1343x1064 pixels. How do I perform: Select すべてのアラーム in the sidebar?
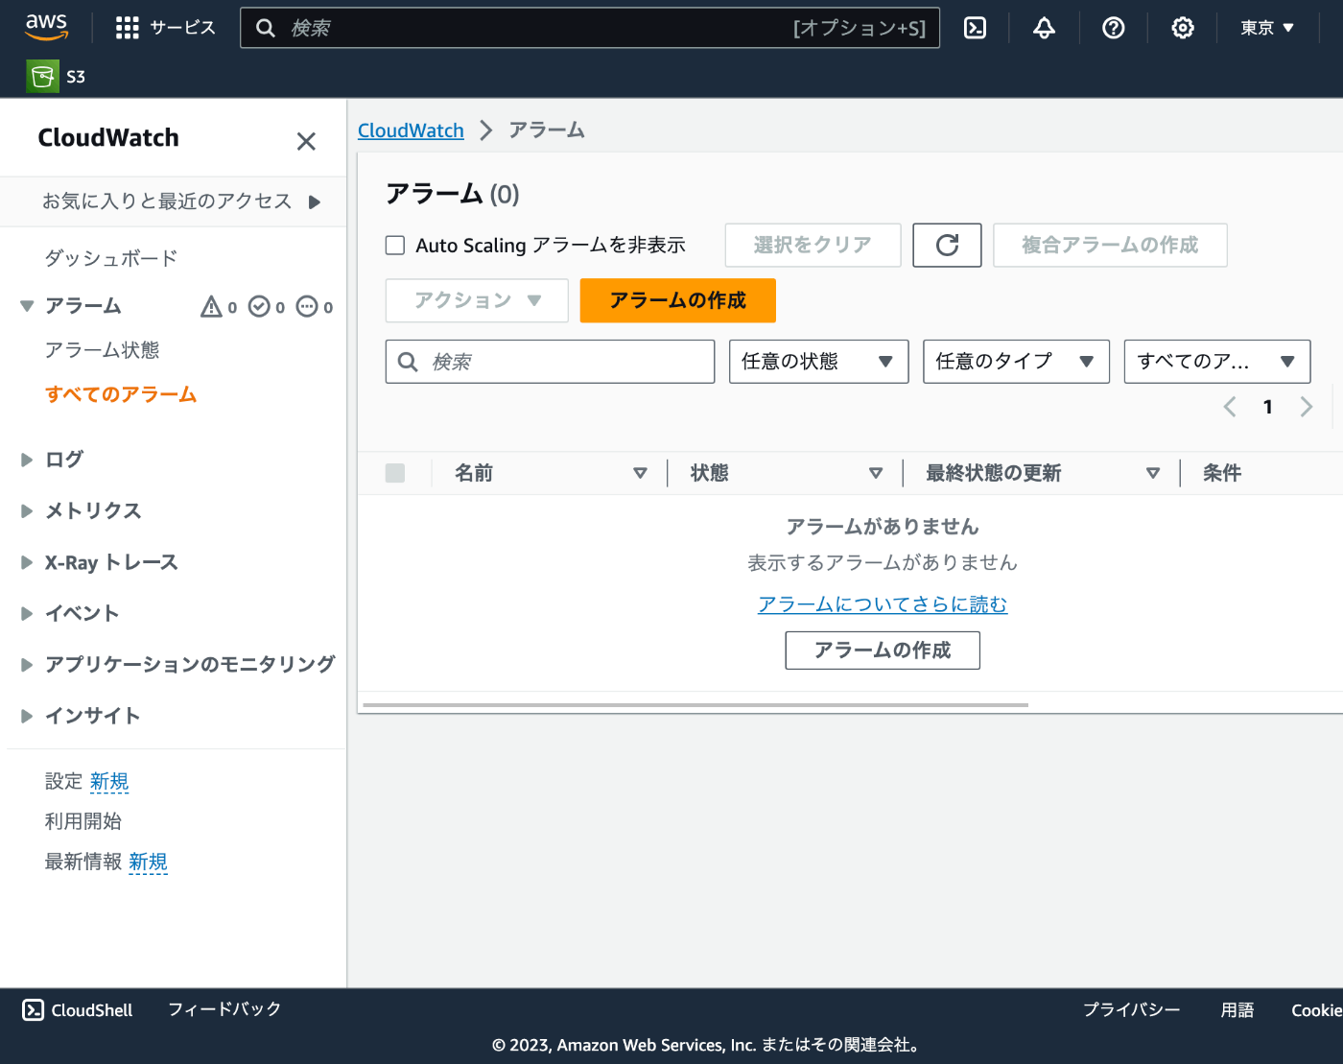click(121, 394)
